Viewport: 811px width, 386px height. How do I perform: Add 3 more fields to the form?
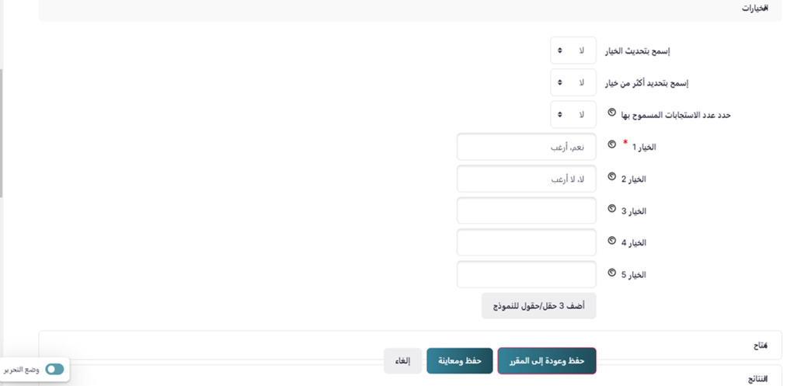pyautogui.click(x=538, y=305)
